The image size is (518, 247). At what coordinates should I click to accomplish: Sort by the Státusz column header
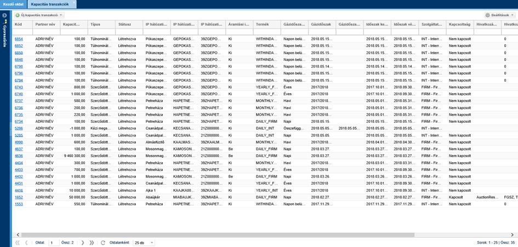(129, 25)
